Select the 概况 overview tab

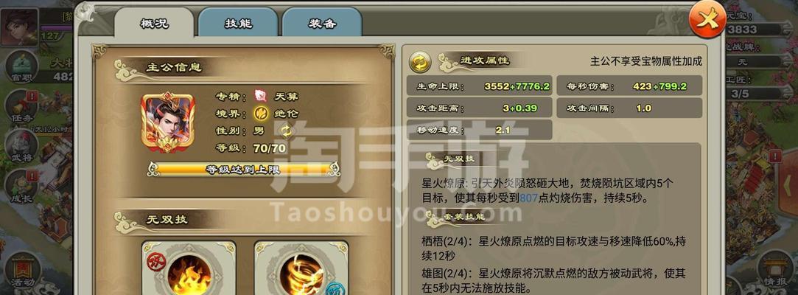click(x=154, y=23)
